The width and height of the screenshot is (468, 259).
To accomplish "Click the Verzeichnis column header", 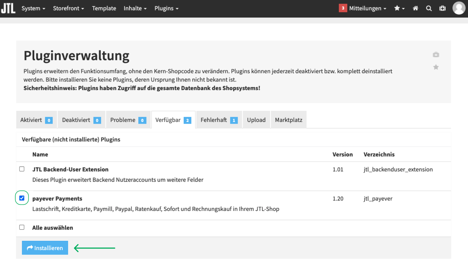I will (379, 155).
